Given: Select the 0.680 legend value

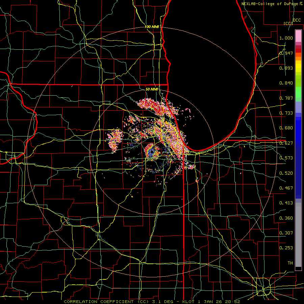Looking at the screenshot, I should pyautogui.click(x=286, y=128).
